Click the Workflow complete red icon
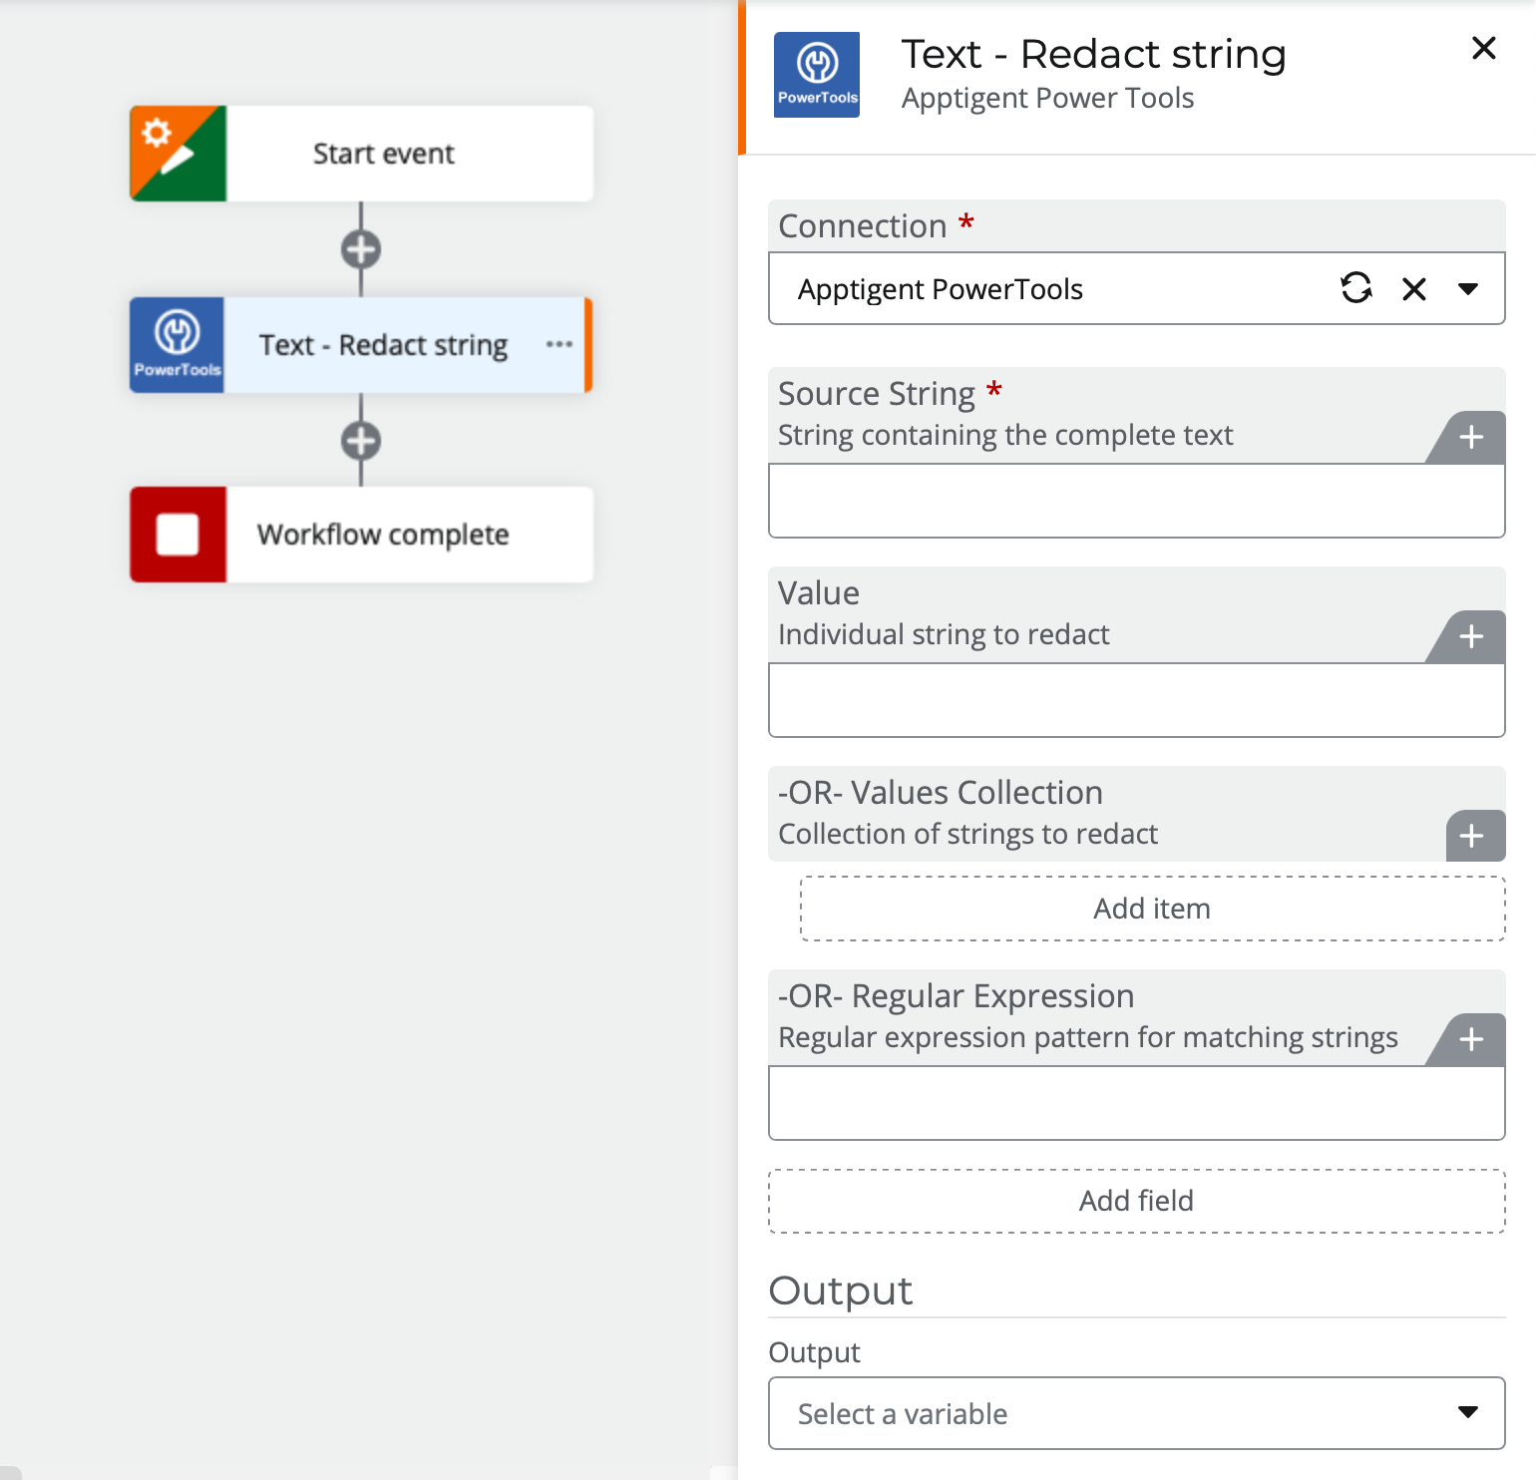 (x=177, y=535)
